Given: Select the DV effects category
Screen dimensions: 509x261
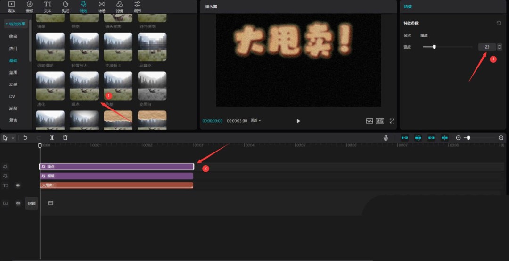Looking at the screenshot, I should click(x=12, y=97).
